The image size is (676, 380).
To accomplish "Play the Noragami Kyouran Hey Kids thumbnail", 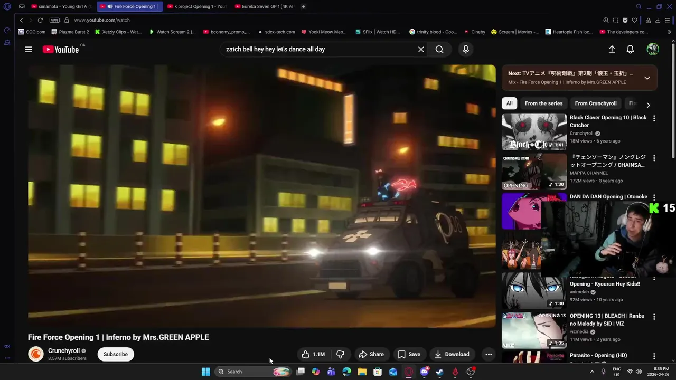I will click(x=534, y=291).
